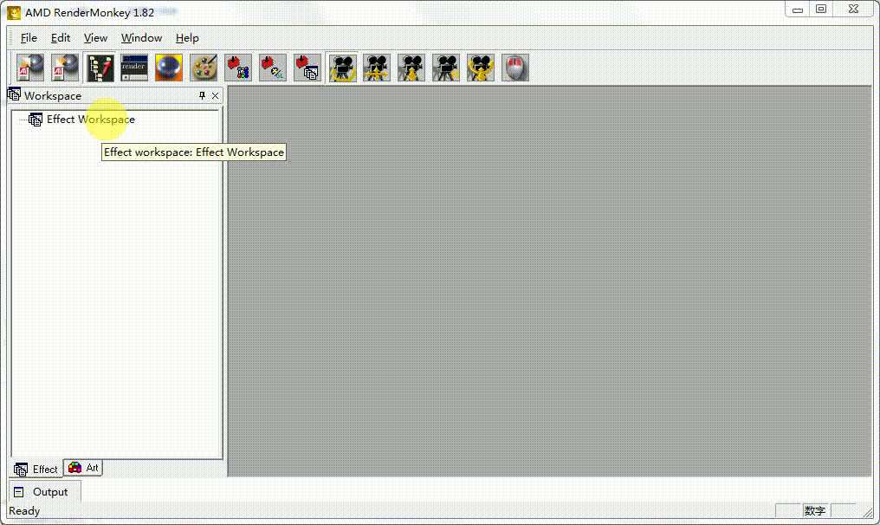Toggle the workspace tree view toolbar icon

tap(100, 68)
